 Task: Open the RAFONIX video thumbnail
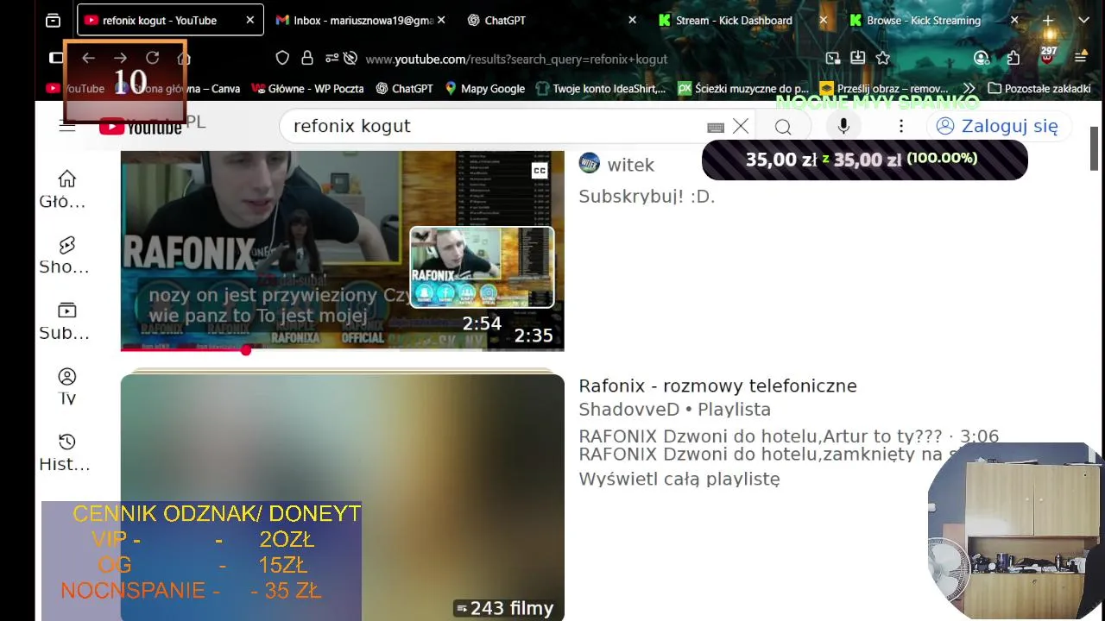pos(342,250)
